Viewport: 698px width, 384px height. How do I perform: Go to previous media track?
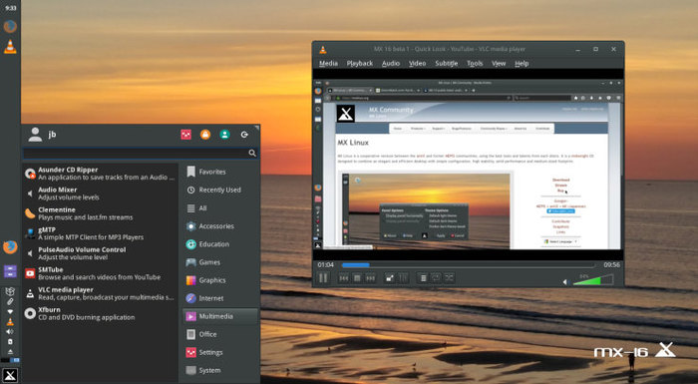[344, 278]
